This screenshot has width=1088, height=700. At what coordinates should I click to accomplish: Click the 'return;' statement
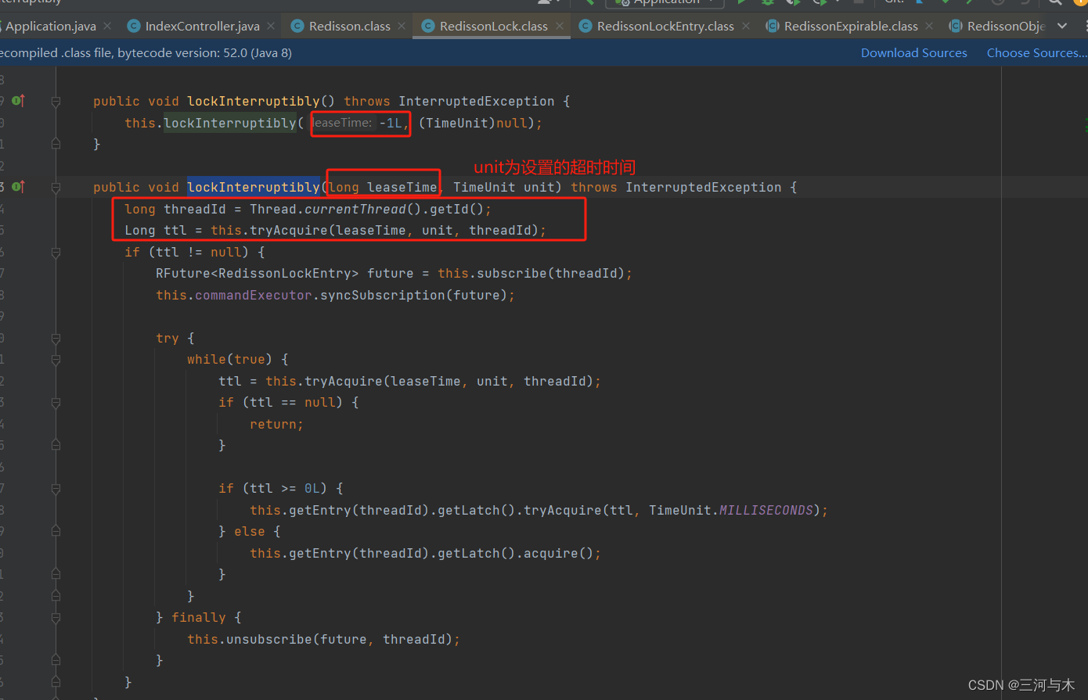coord(276,424)
